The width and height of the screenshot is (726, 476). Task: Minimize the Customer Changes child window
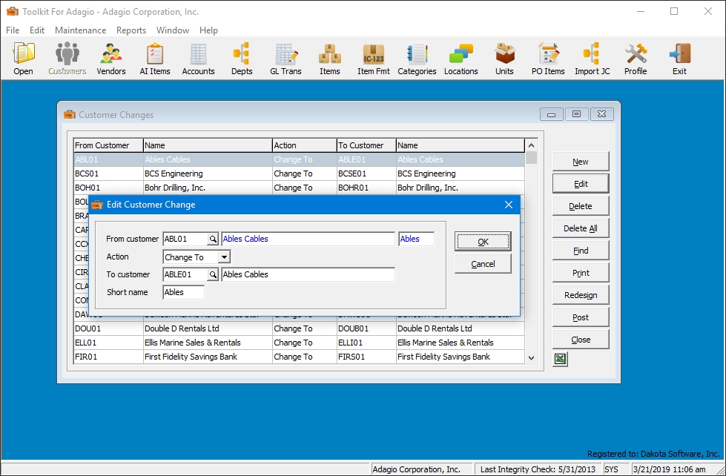[552, 114]
